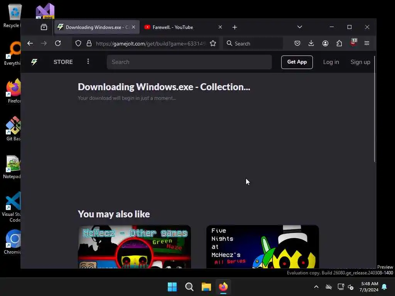The width and height of the screenshot is (395, 296).
Task: Close the Downloading Windows.exe tab
Action: tap(133, 27)
